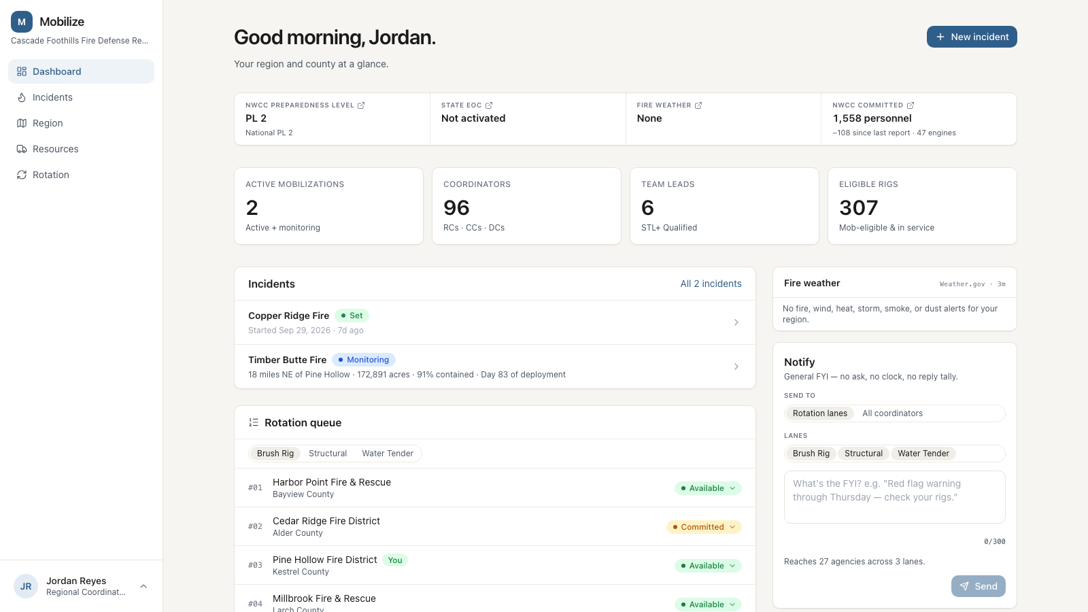Click the JR user avatar

[x=26, y=586]
